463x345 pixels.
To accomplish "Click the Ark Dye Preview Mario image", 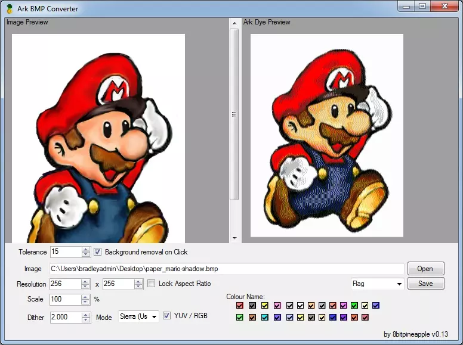I will (x=326, y=135).
